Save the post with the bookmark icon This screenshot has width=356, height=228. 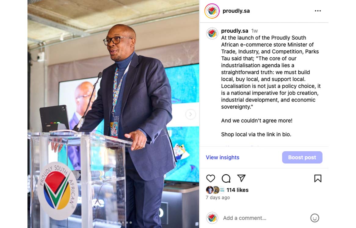pos(318,178)
